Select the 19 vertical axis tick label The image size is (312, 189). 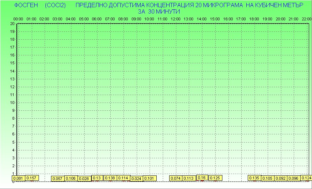tap(12, 31)
